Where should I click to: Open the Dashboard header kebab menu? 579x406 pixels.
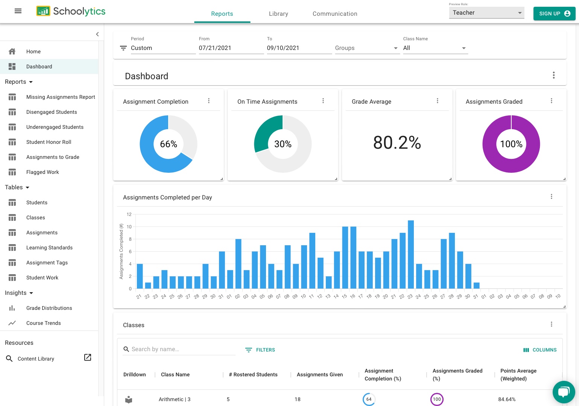[x=553, y=75]
